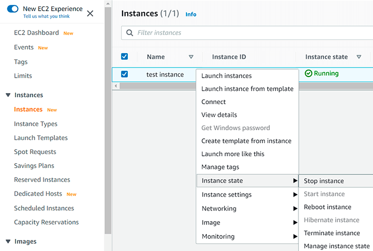Click the sidebar vertical scrollbar
Viewport: 373px width, 251px height.
point(108,121)
